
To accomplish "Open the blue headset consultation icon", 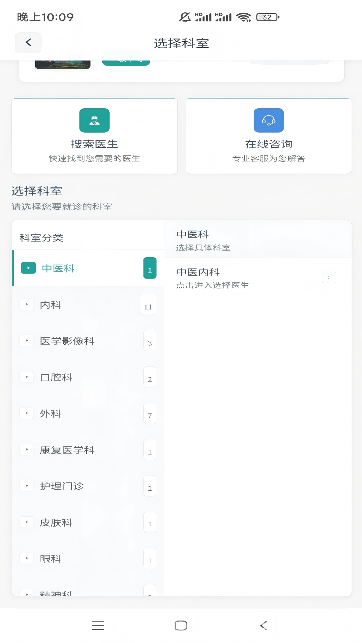I will 269,120.
